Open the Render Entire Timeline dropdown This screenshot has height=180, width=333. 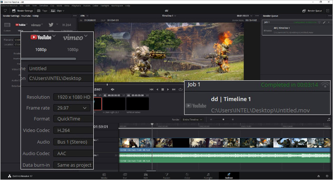(x=192, y=120)
